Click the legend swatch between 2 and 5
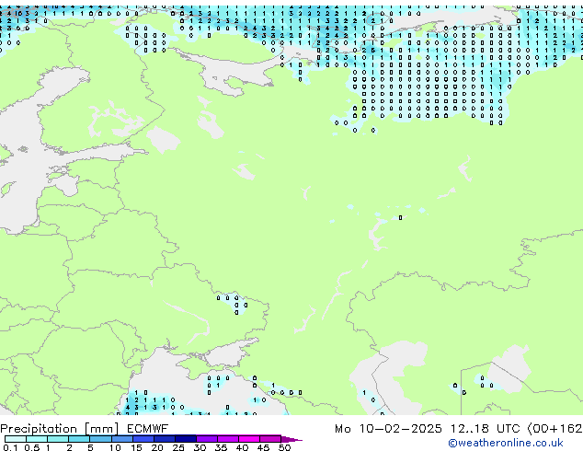 [79, 439]
